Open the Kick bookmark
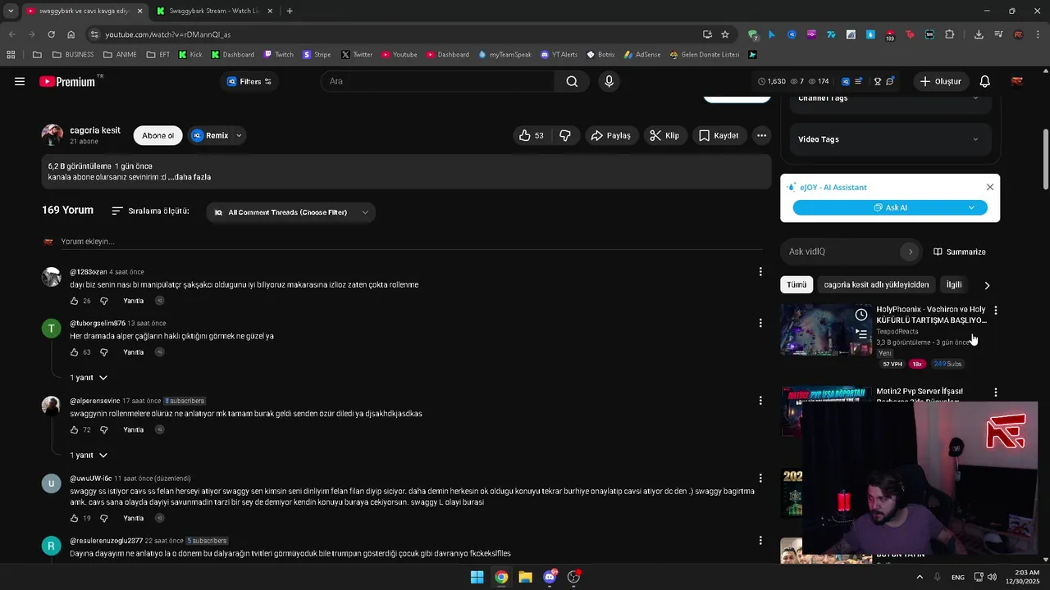Viewport: 1050px width, 590px height. tap(190, 55)
